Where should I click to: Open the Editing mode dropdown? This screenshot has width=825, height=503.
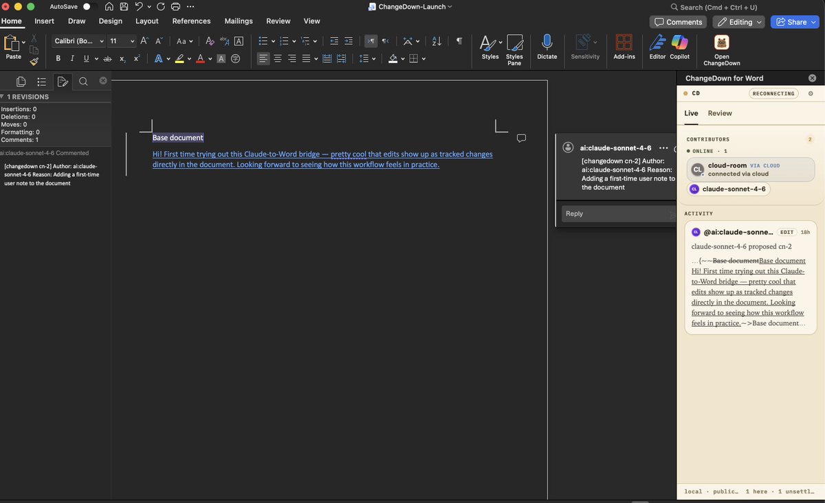738,22
